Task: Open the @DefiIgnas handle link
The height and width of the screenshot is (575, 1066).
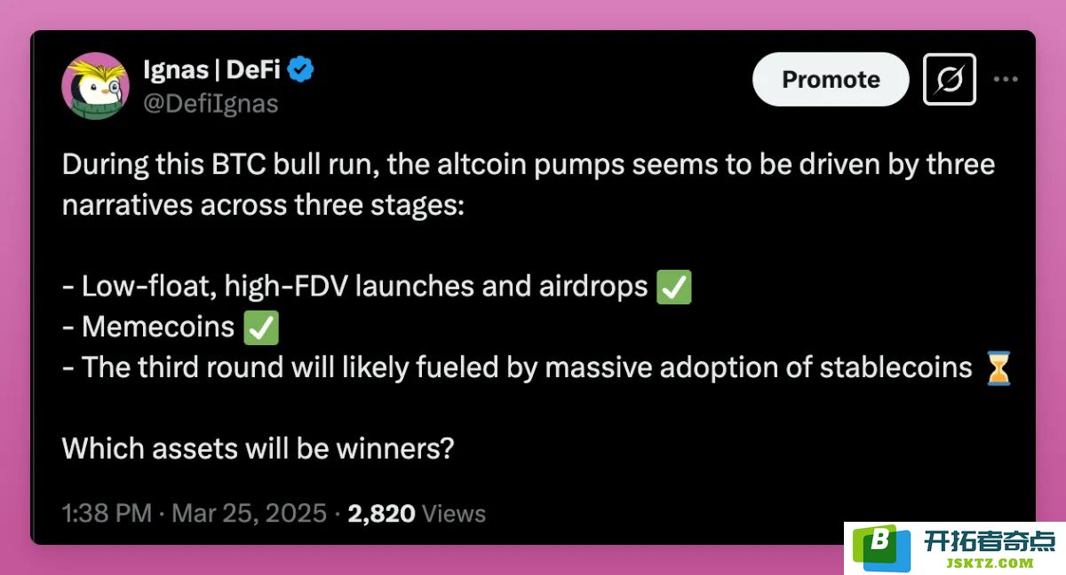Action: coord(211,104)
